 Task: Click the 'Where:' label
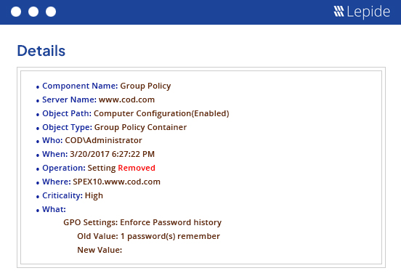pyautogui.click(x=57, y=182)
